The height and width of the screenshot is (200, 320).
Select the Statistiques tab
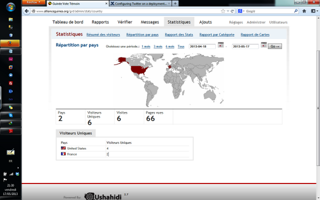tap(179, 22)
